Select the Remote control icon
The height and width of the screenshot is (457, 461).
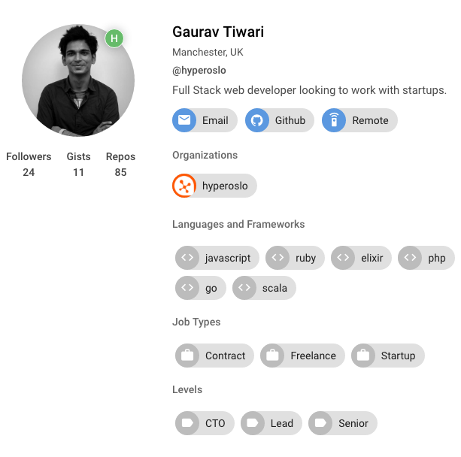334,120
